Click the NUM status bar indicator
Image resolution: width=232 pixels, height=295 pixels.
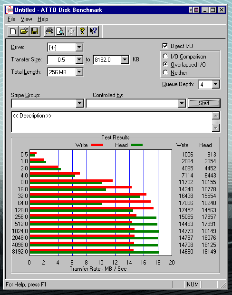(x=193, y=284)
